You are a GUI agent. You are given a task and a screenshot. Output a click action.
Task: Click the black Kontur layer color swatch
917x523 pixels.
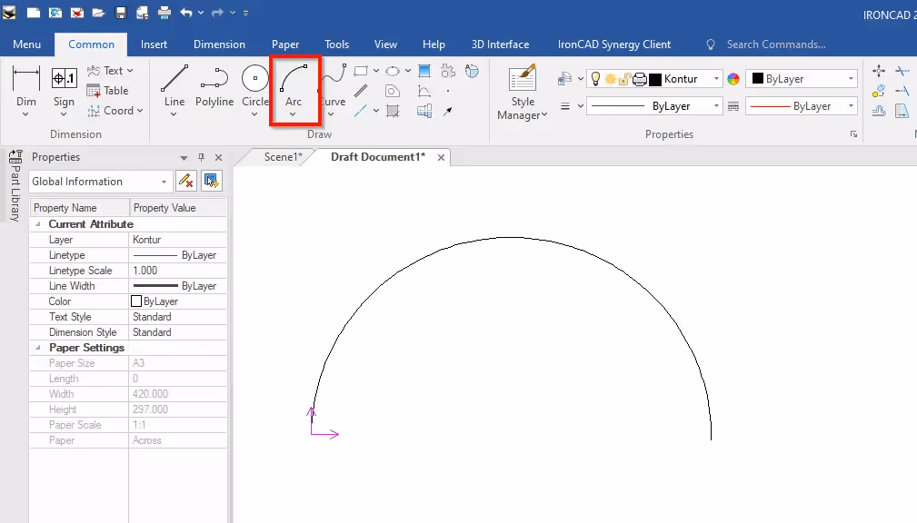tap(655, 80)
